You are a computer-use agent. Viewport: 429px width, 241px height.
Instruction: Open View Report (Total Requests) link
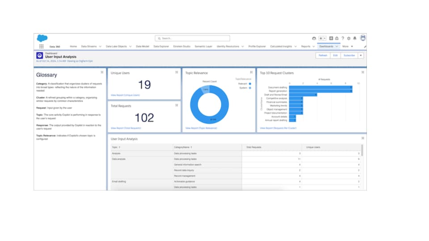(x=126, y=128)
